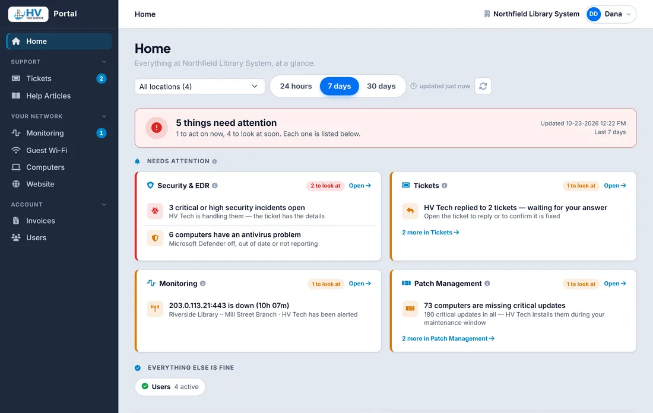The width and height of the screenshot is (653, 413).
Task: Click the antivirus shield problem icon
Action: [155, 238]
